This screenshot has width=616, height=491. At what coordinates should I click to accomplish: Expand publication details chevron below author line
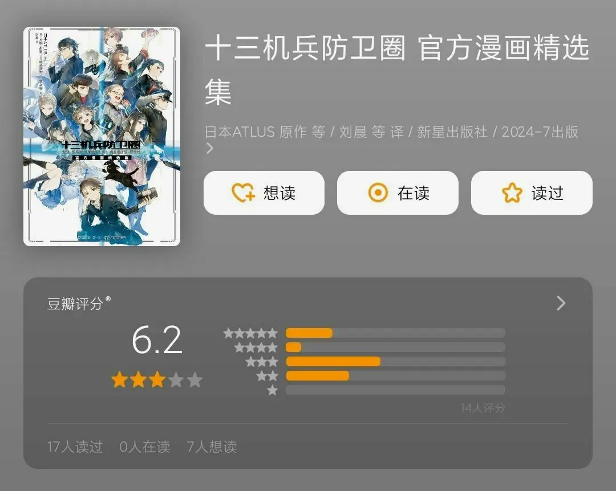pos(210,148)
